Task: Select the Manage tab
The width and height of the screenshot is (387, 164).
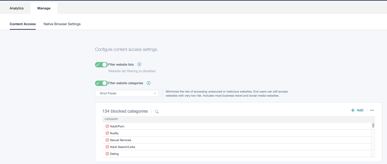Action: (44, 8)
